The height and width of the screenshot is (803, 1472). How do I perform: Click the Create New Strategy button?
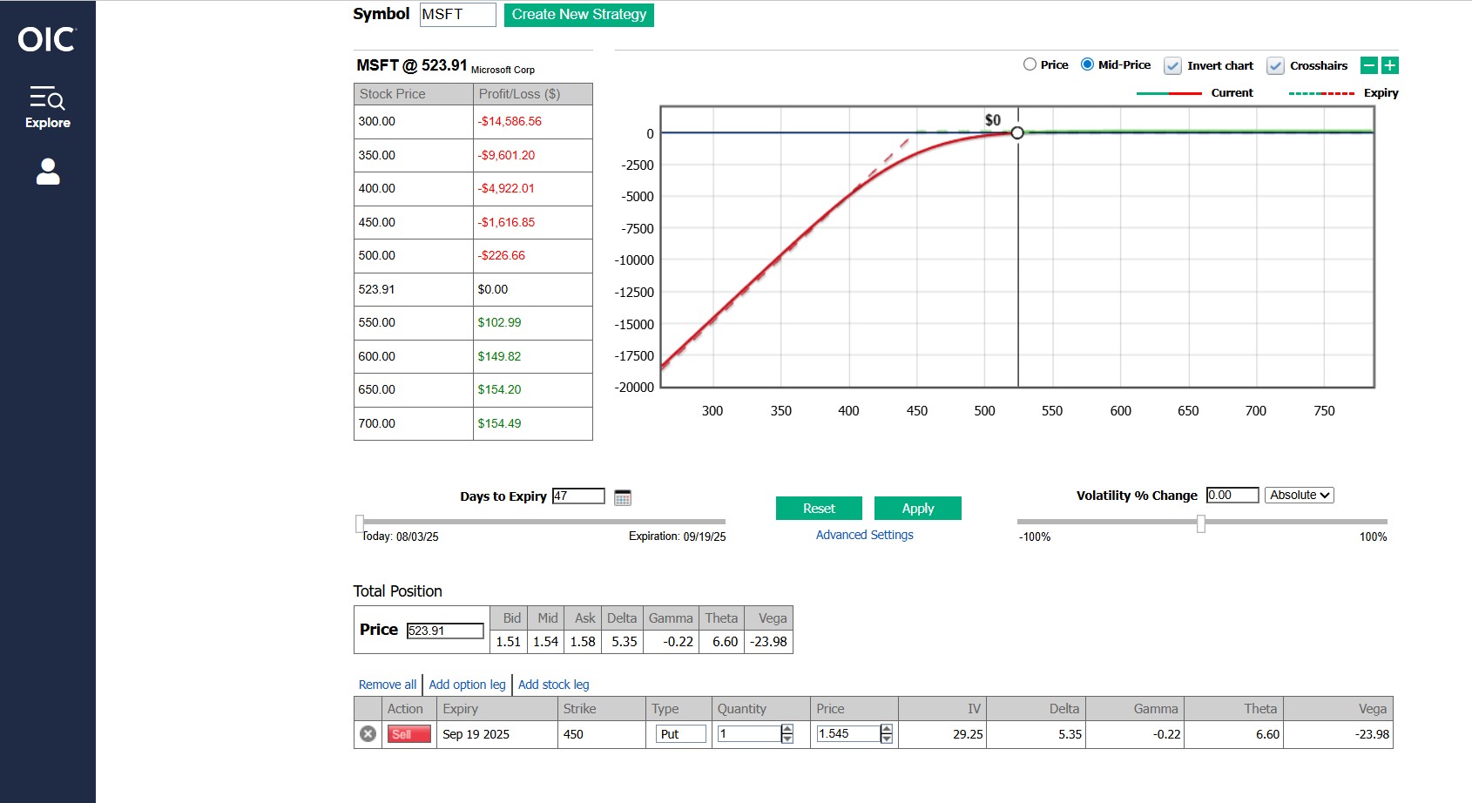click(x=579, y=15)
